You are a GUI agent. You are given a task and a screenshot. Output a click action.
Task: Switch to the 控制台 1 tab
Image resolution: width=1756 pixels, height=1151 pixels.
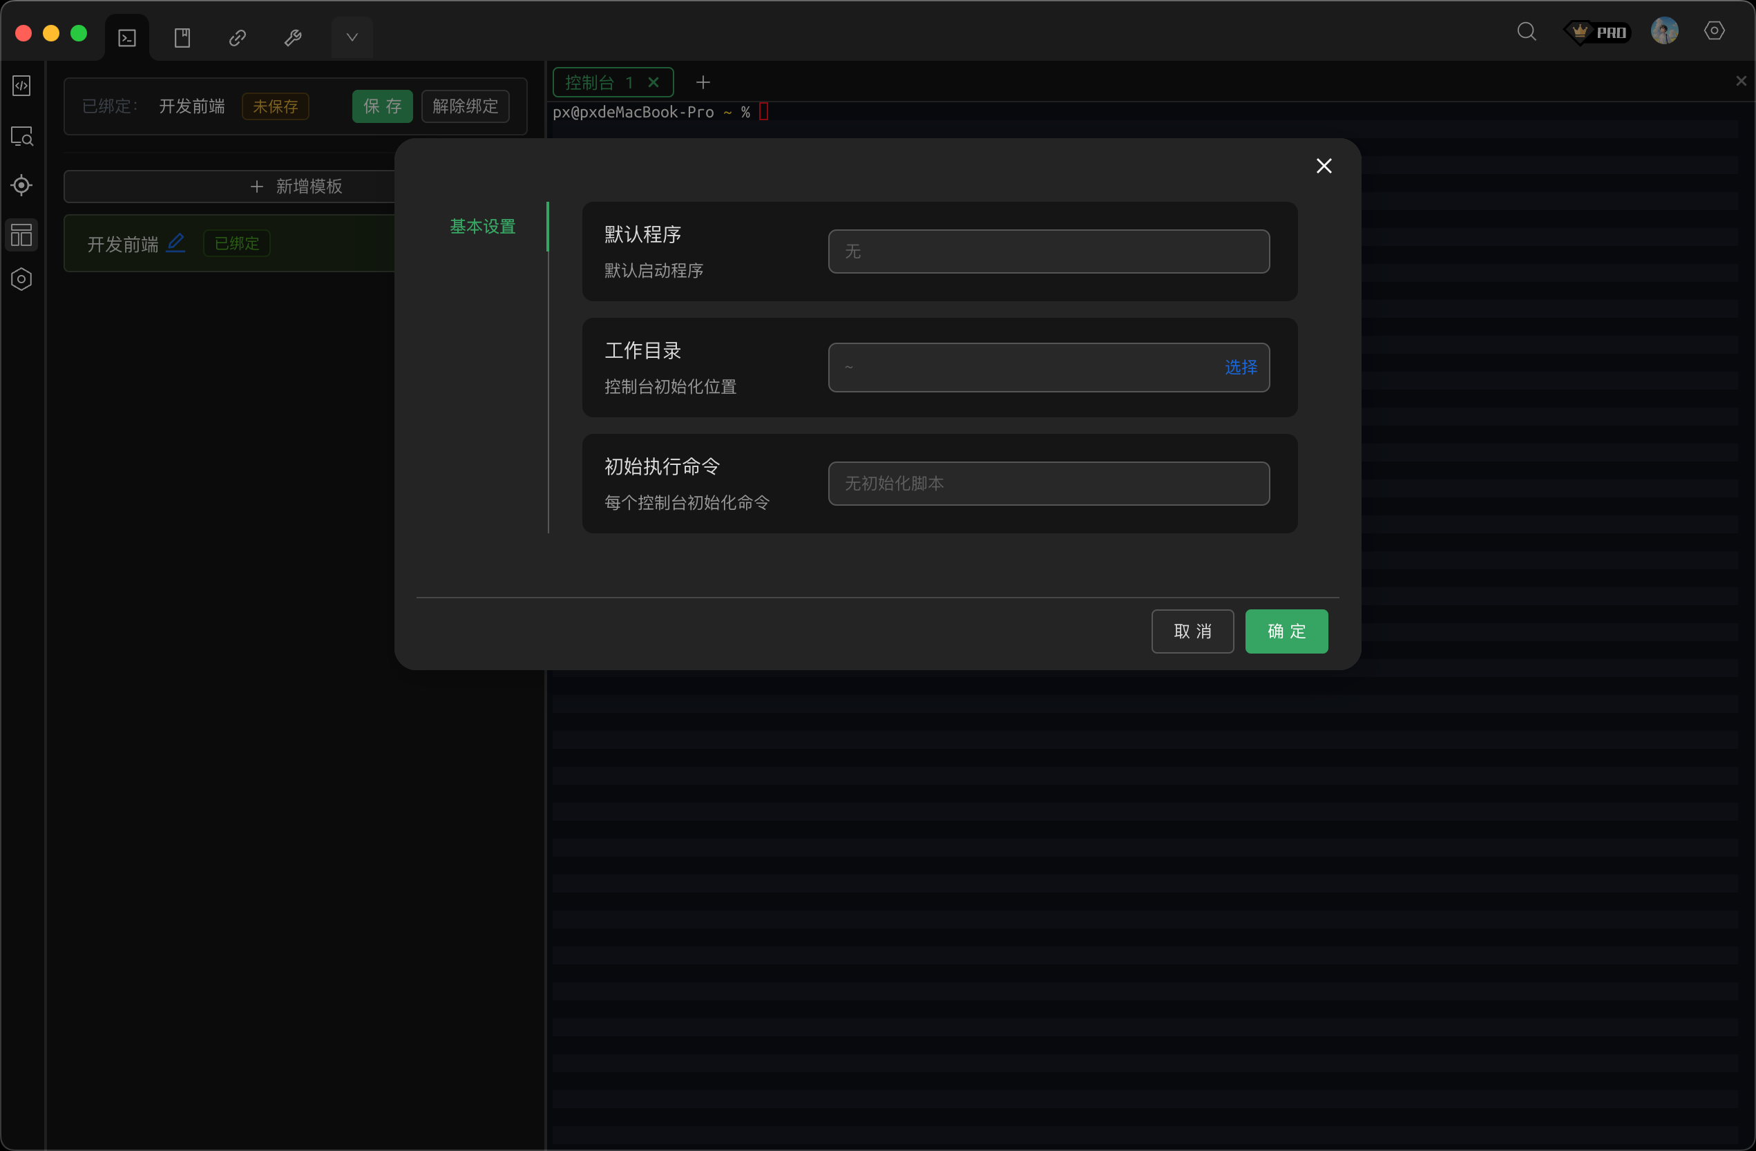pyautogui.click(x=598, y=83)
